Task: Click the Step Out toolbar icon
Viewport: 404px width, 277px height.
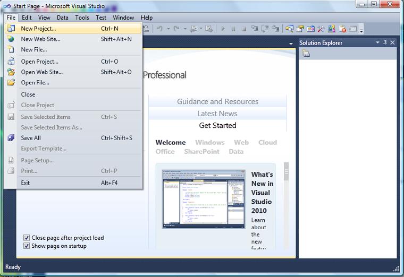Action: pyautogui.click(x=276, y=29)
